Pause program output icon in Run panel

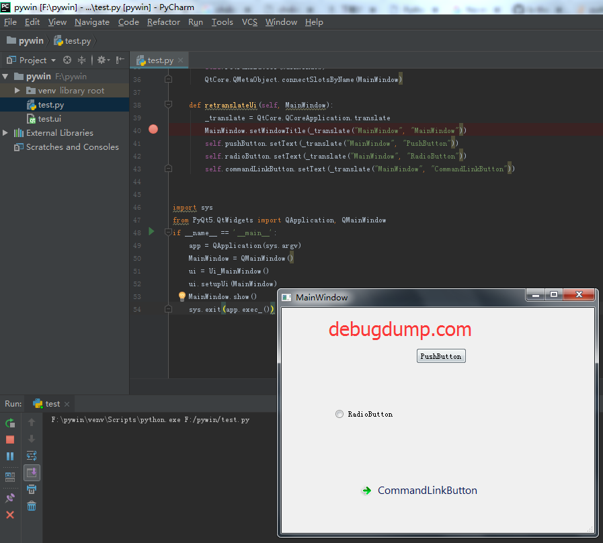(x=10, y=456)
